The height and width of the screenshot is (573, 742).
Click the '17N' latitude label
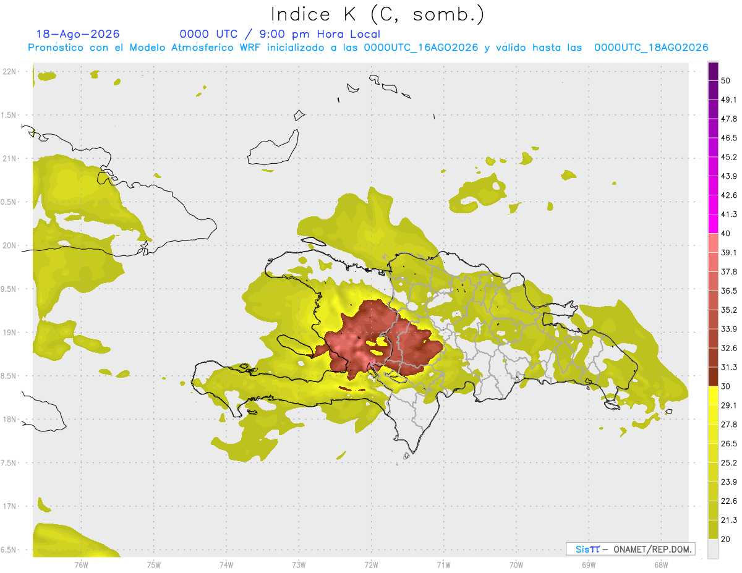coord(10,506)
